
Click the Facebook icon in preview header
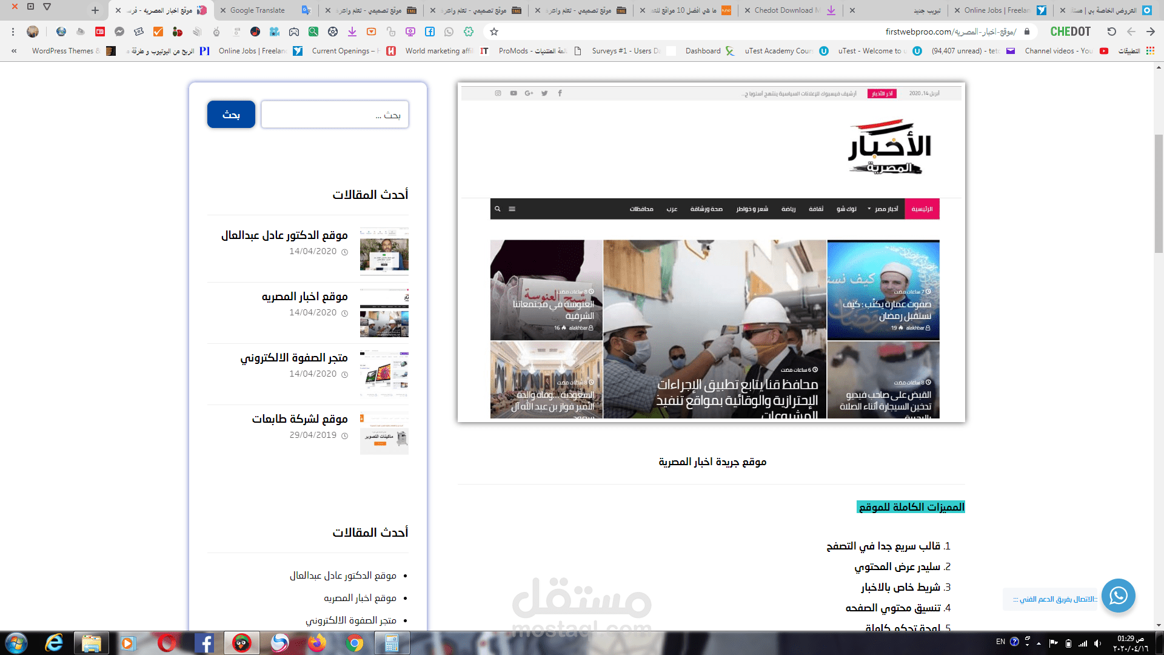coord(560,93)
